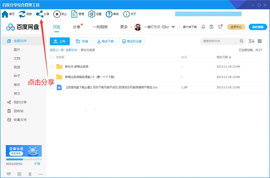Click the 推送到设备 button
270x178 pixels.
pyautogui.click(x=132, y=41)
